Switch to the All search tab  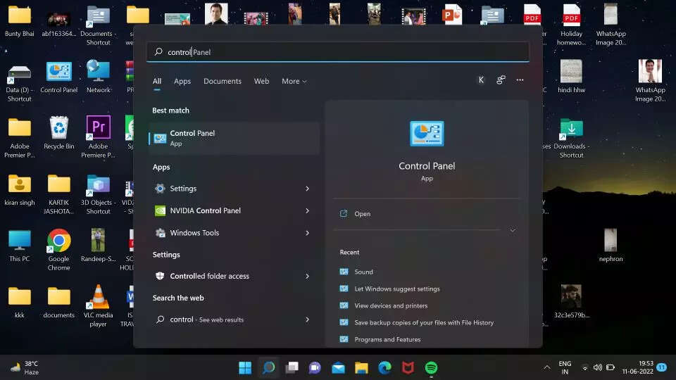157,81
